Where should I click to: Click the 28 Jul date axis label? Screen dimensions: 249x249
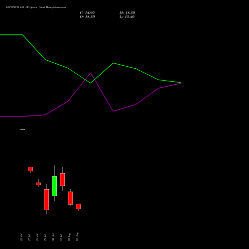(x=37, y=238)
